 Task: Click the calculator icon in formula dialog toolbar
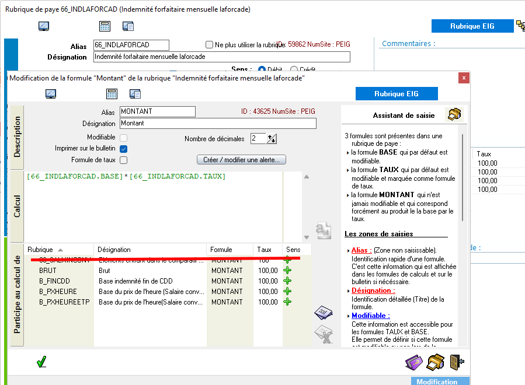click(112, 94)
